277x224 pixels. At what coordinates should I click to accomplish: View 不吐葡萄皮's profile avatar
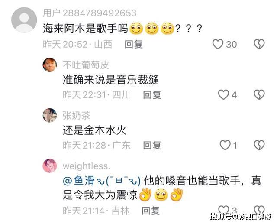coord(50,65)
